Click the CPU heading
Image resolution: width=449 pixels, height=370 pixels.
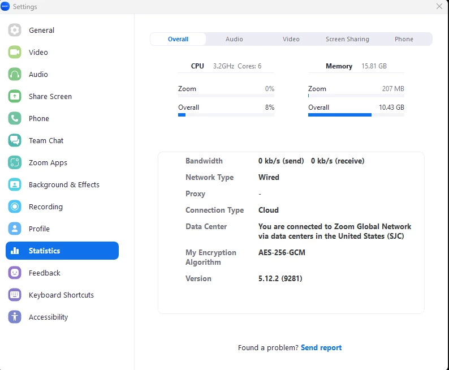(197, 66)
